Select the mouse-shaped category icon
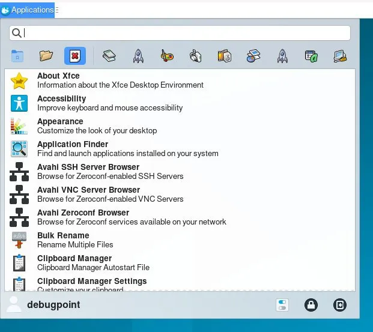 point(195,56)
